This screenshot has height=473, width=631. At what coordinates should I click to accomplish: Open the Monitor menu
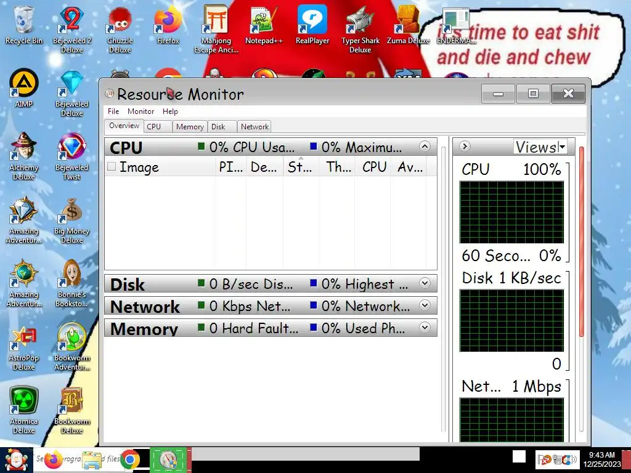pyautogui.click(x=141, y=111)
